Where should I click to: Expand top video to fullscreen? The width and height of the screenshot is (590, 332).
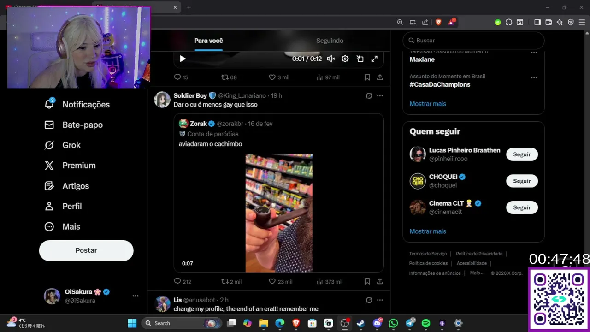pyautogui.click(x=374, y=59)
